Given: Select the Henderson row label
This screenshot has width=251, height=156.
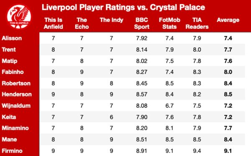Looking at the screenshot, I should (17, 94).
